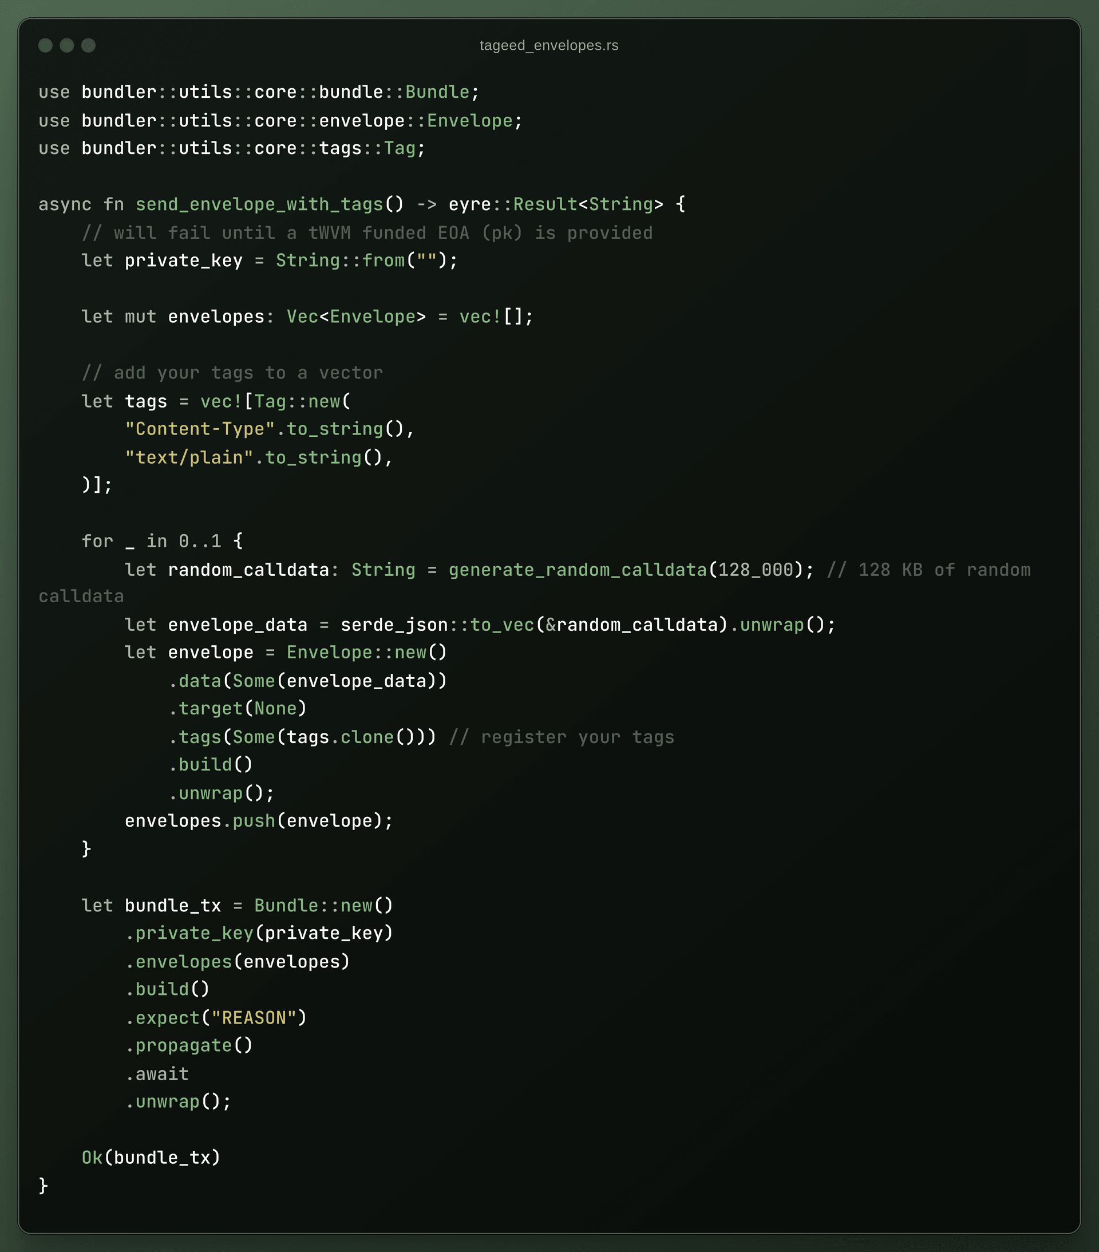Viewport: 1099px width, 1252px height.
Task: Click the rightmost window dot in the title bar
Action: click(x=88, y=45)
